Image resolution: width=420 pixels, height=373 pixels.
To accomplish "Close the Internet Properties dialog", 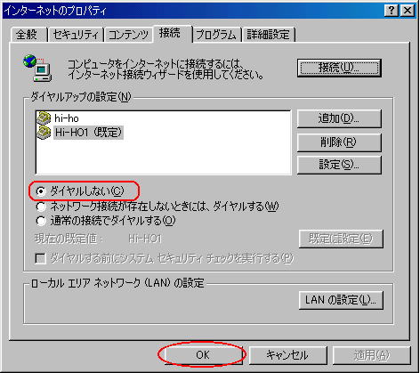I will point(408,11).
